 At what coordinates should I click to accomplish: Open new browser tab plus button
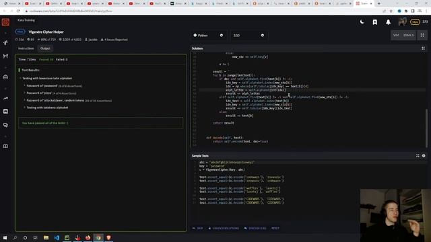click(378, 3)
